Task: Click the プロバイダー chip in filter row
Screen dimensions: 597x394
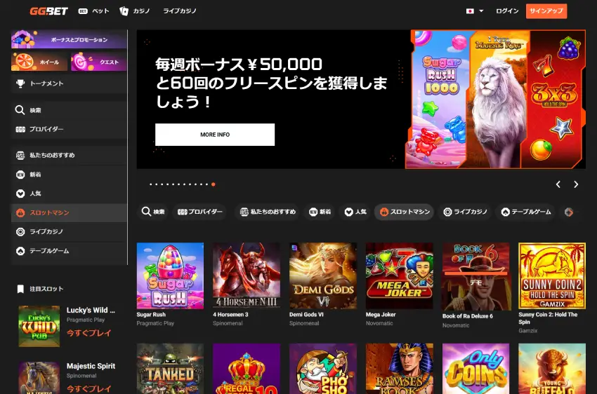Action: pyautogui.click(x=200, y=212)
